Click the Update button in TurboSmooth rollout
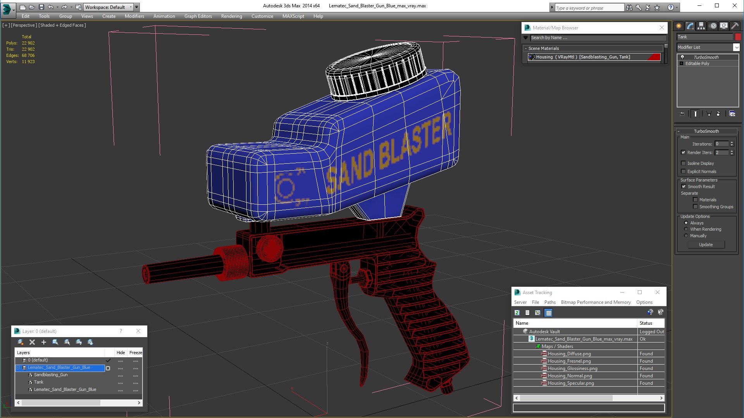This screenshot has width=744, height=418. [x=706, y=245]
